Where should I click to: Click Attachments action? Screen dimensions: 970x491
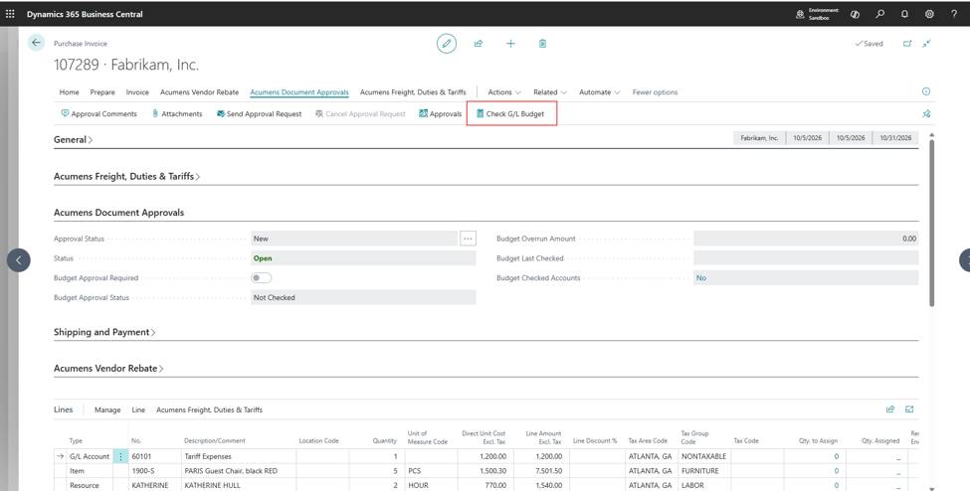tap(177, 113)
